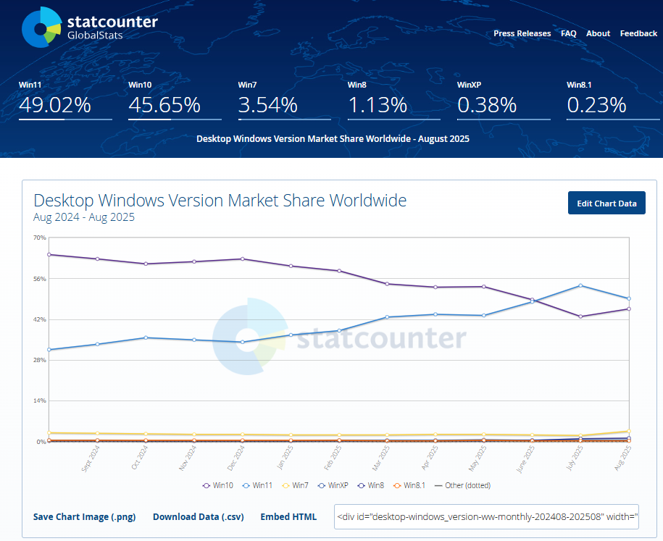
Task: Toggle Win10 series in chart legend
Action: 218,486
